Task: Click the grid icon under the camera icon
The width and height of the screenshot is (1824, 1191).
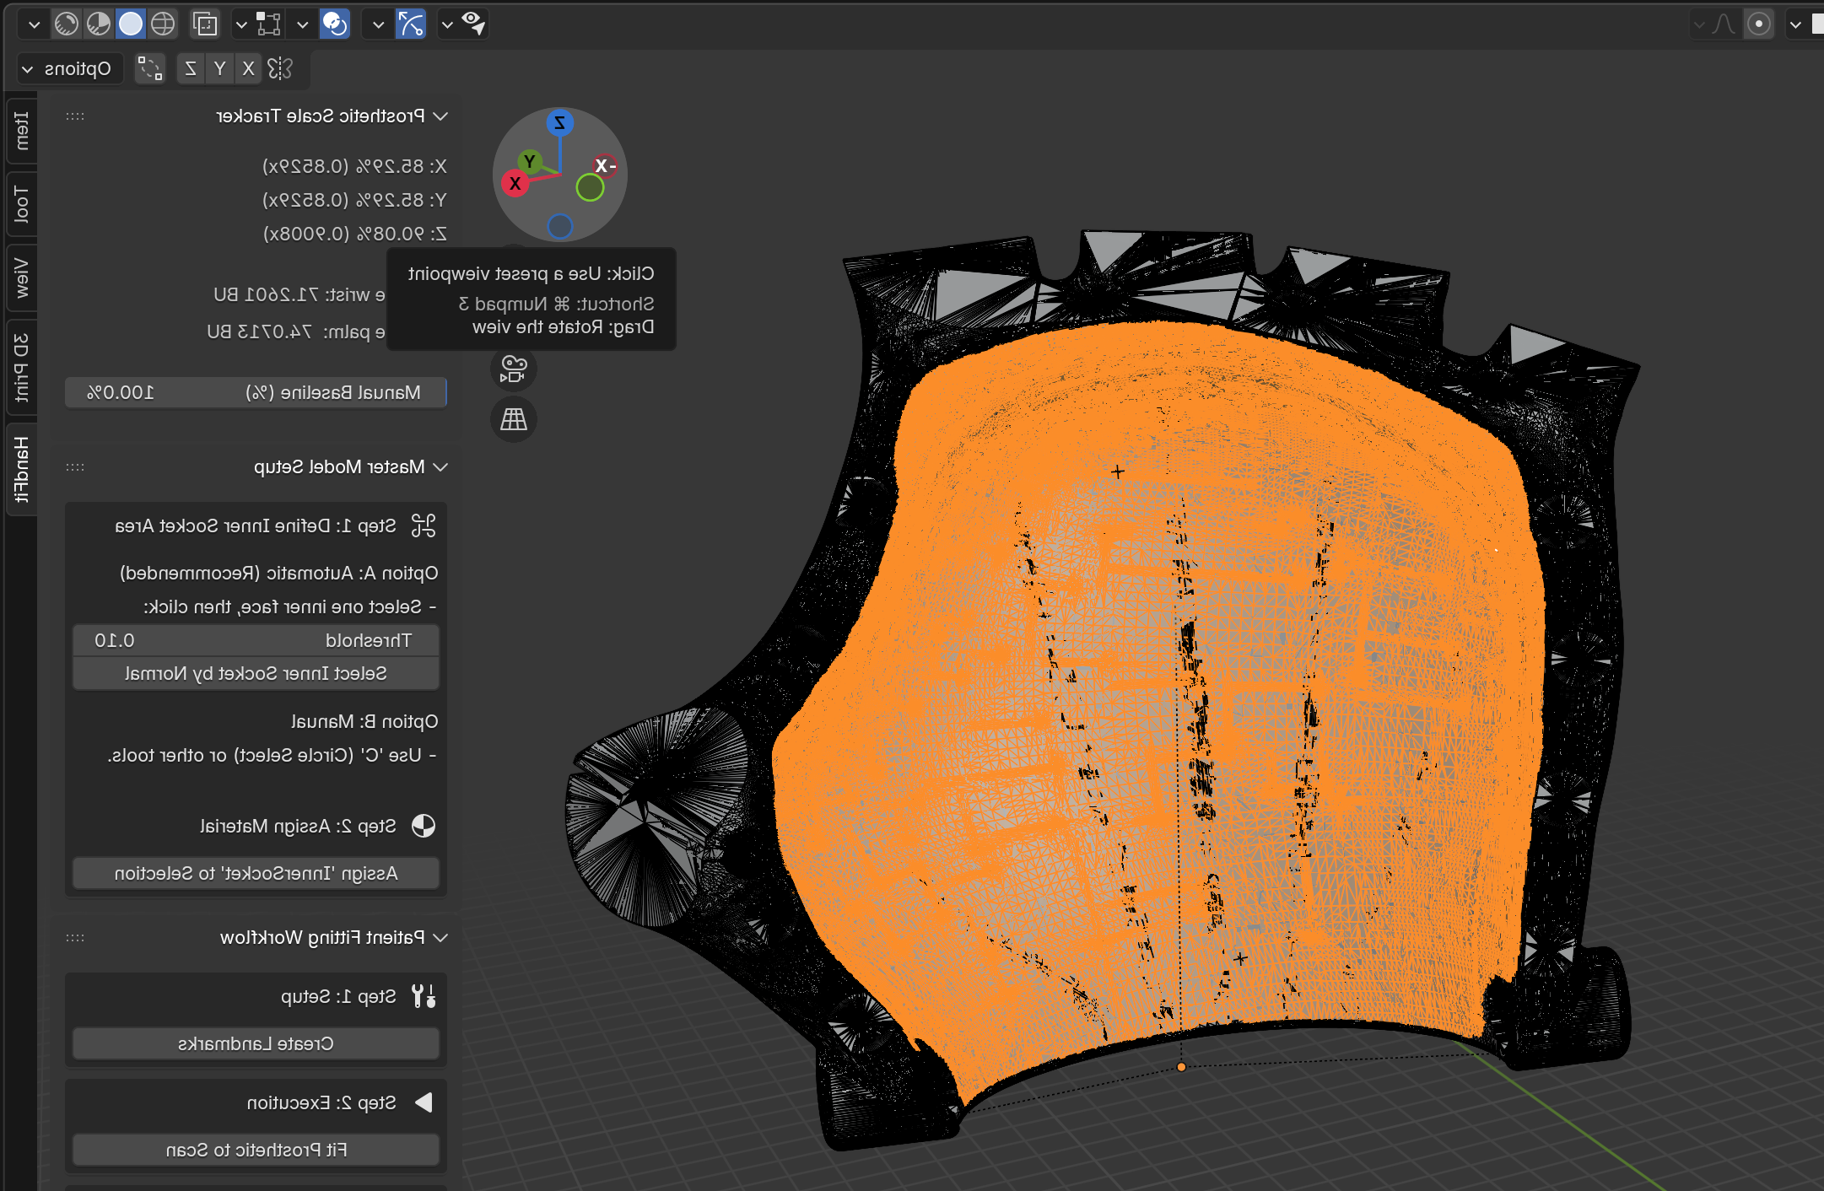Action: pyautogui.click(x=514, y=419)
